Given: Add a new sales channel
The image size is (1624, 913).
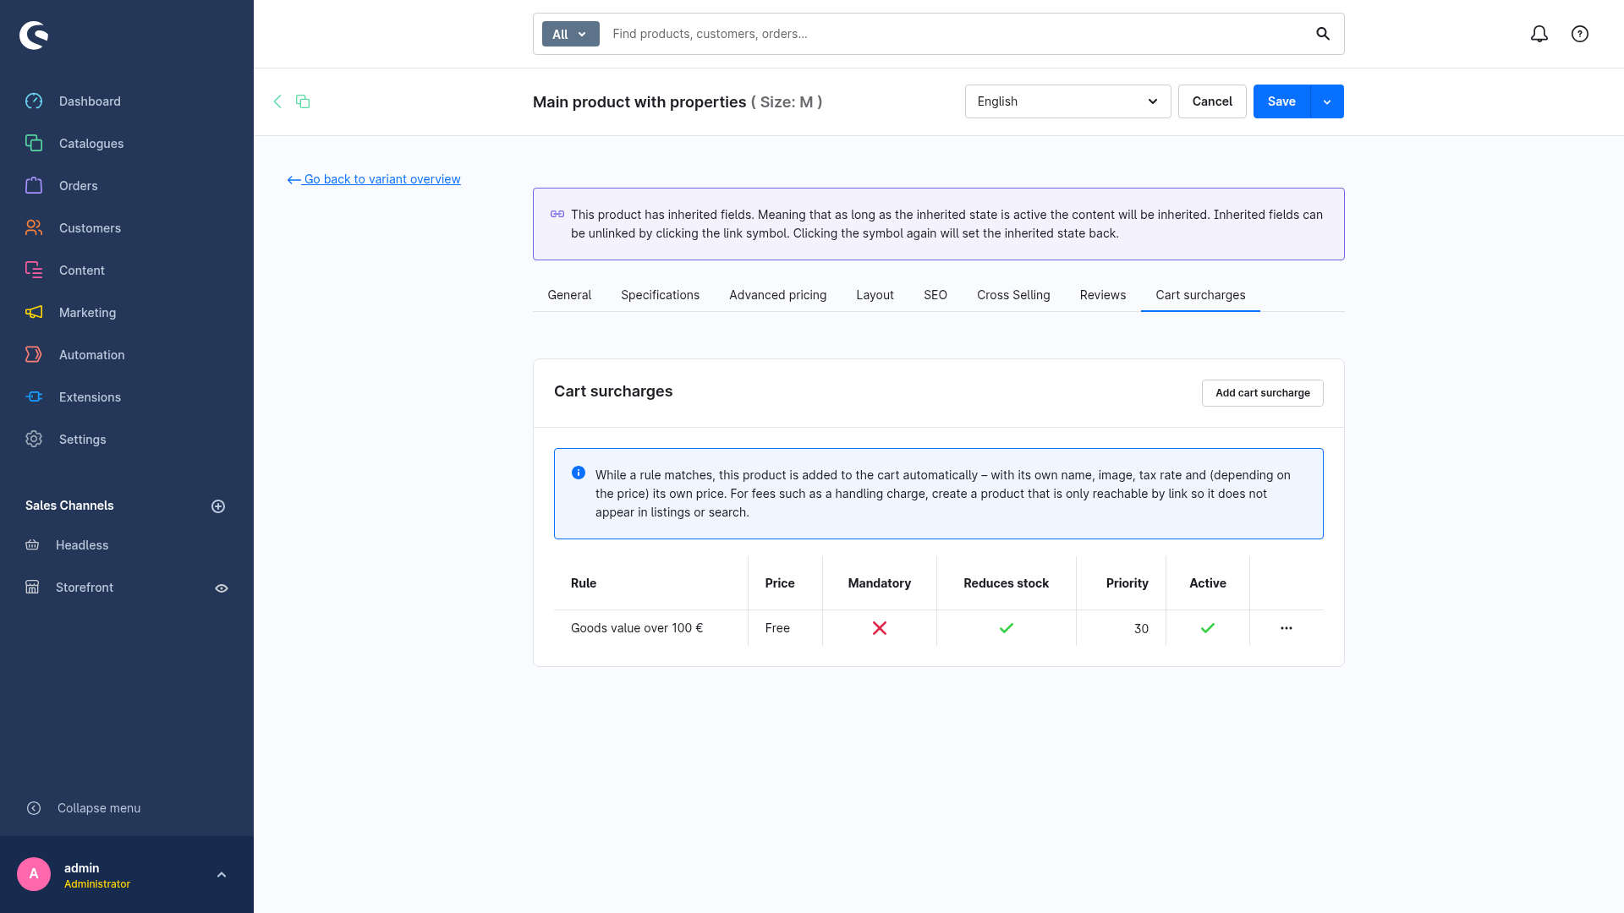Looking at the screenshot, I should click(x=218, y=506).
